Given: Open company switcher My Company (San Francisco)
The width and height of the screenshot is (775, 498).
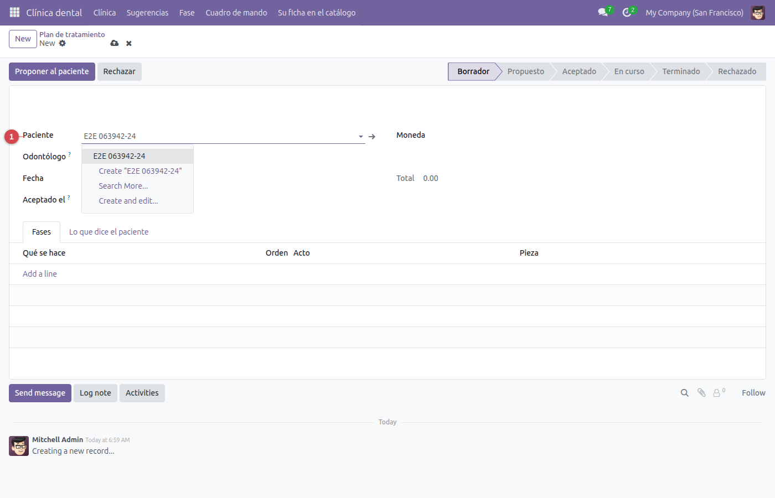Looking at the screenshot, I should coord(694,12).
